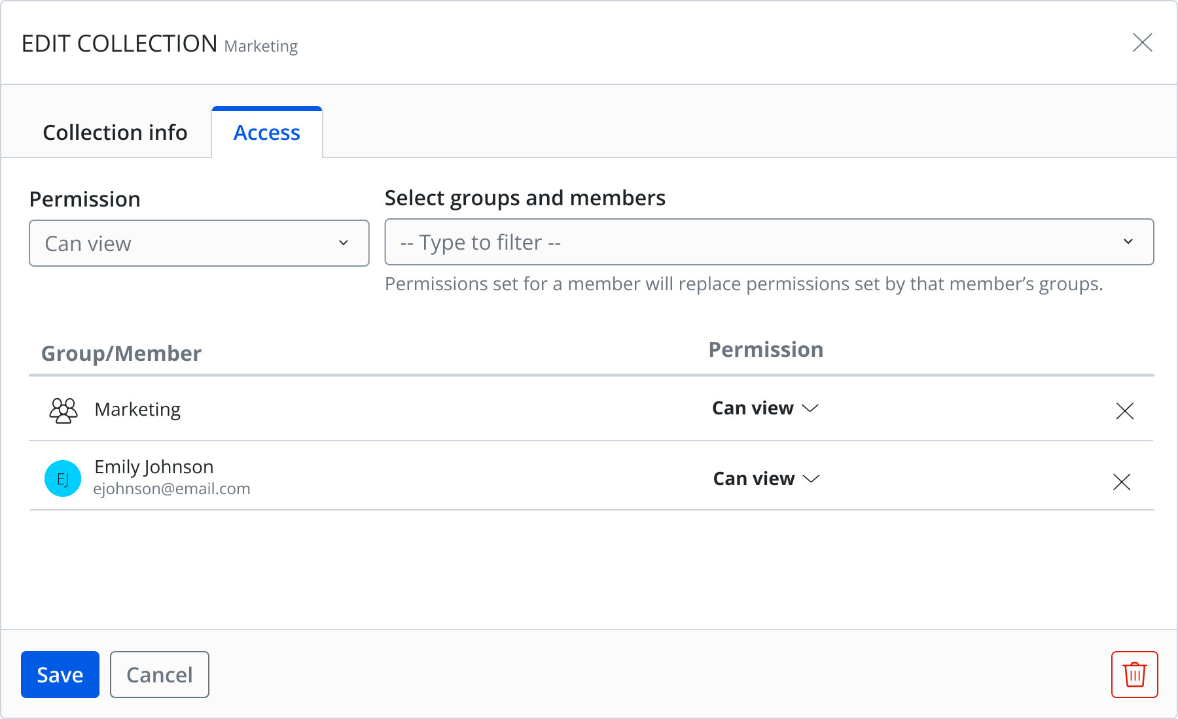The height and width of the screenshot is (719, 1178).
Task: Select the Access tab
Action: tap(266, 132)
